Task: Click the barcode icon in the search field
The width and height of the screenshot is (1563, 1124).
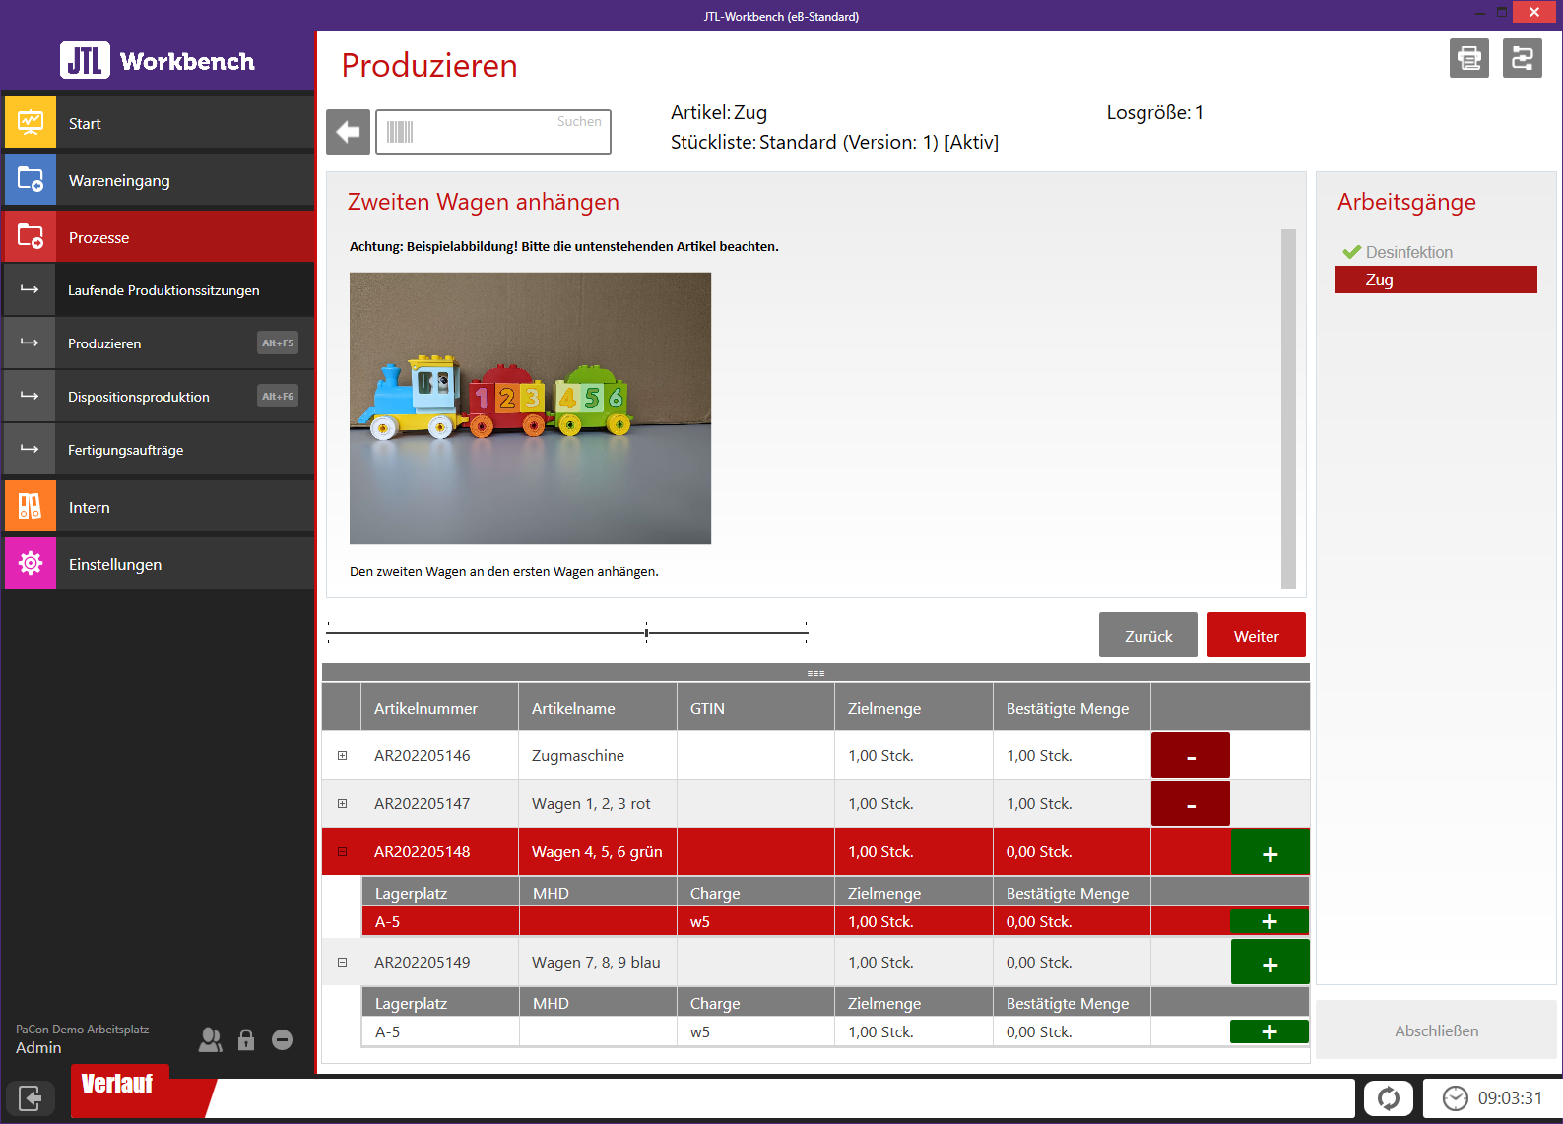Action: point(400,132)
